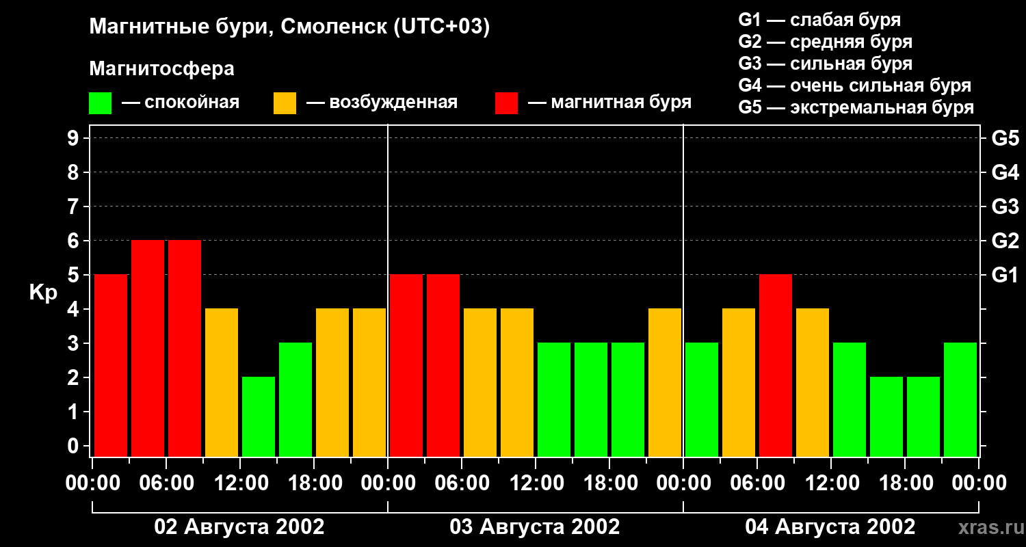Click the last yellow bar of 02 August

pyautogui.click(x=369, y=382)
